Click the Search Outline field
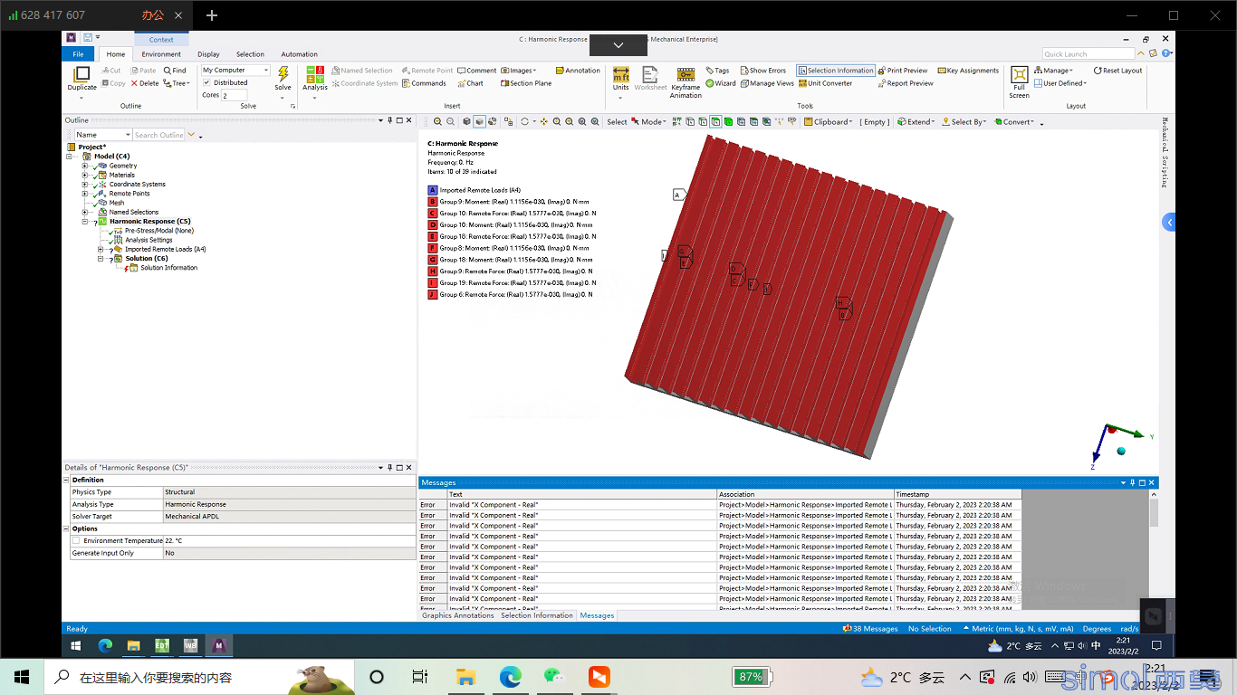 click(x=158, y=135)
